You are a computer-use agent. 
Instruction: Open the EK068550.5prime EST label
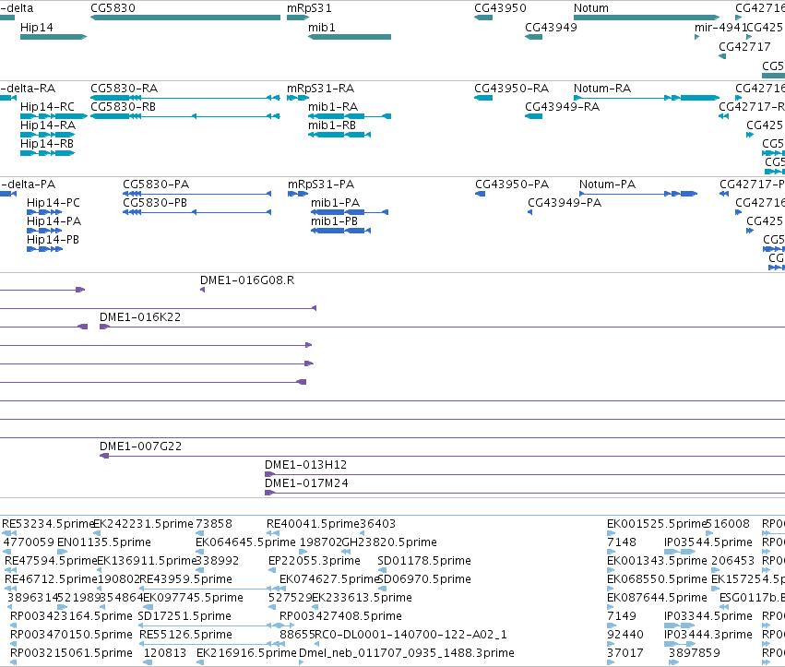657,579
